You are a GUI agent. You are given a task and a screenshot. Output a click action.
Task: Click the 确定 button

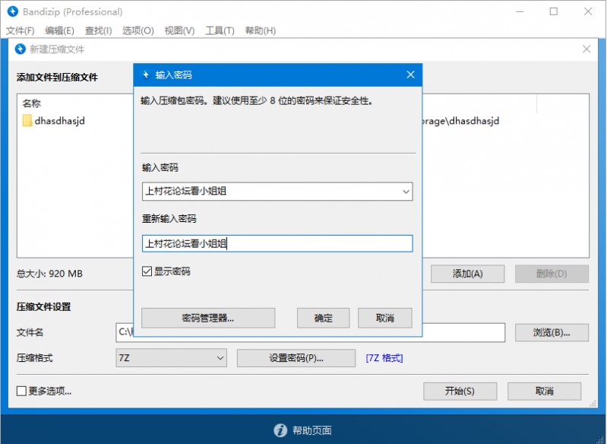(324, 318)
